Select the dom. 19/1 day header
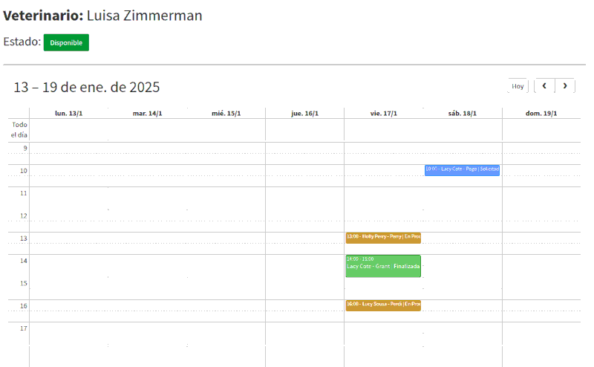 (541, 113)
